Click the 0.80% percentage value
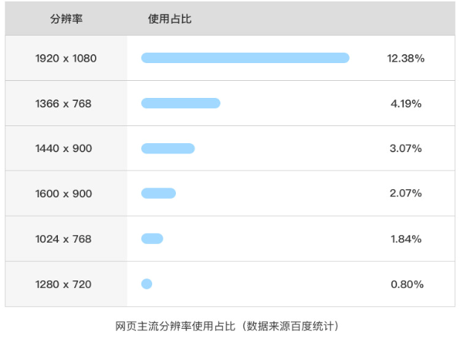 pyautogui.click(x=407, y=284)
